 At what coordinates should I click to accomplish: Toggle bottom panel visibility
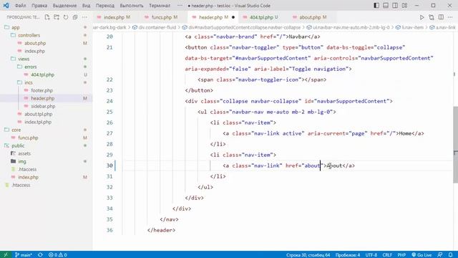tap(386, 6)
